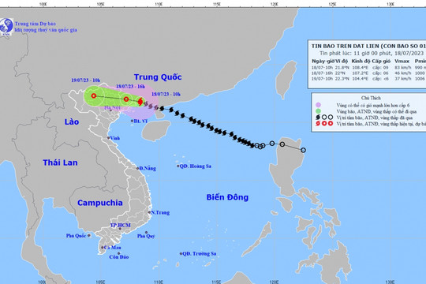Click the '83 km/h' table cell

click(403, 67)
